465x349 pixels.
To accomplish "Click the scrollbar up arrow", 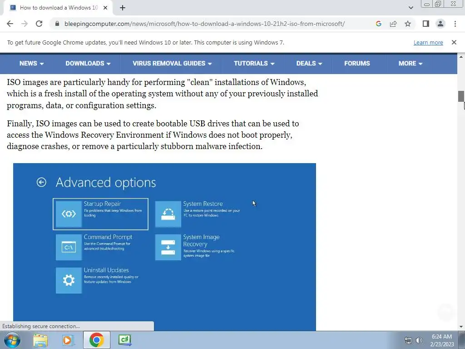I will [461, 56].
